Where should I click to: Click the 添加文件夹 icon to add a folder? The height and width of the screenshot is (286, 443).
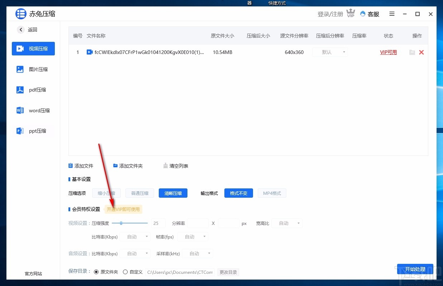[115, 166]
